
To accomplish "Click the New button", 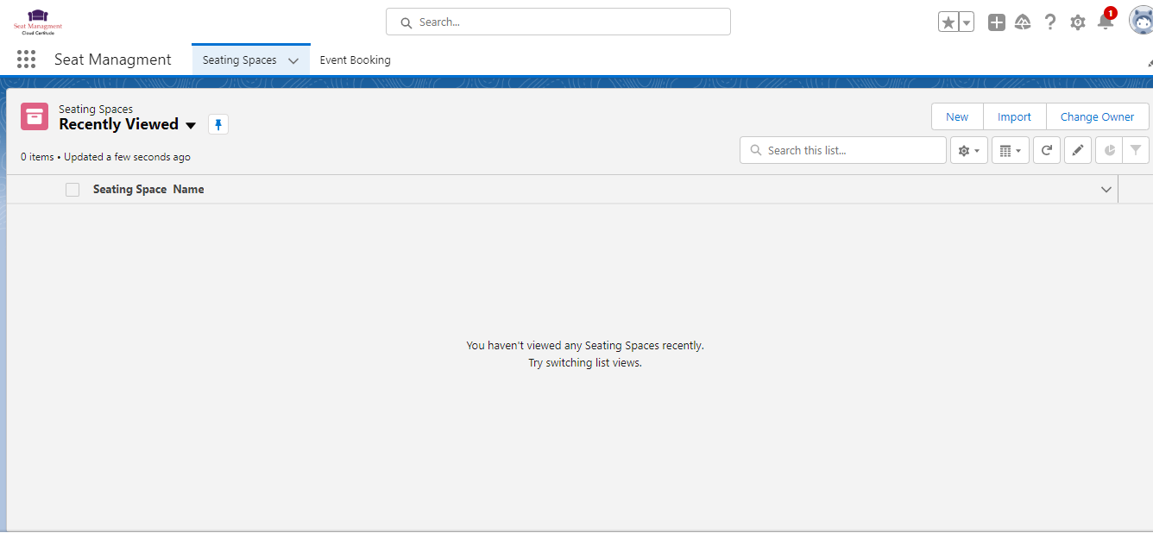I will click(x=957, y=117).
